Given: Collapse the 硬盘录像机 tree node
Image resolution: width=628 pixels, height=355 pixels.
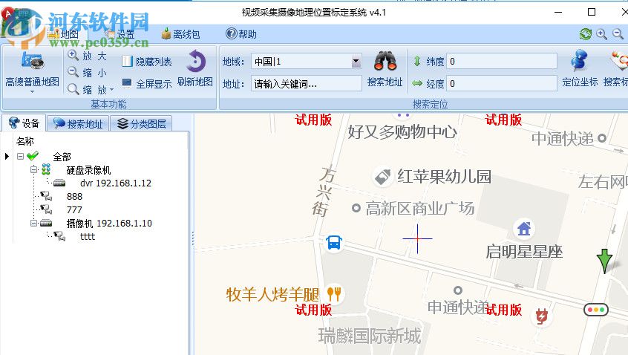Looking at the screenshot, I should click(34, 170).
